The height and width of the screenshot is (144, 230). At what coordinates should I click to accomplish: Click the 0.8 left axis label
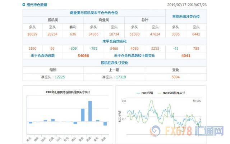(x=124, y=101)
